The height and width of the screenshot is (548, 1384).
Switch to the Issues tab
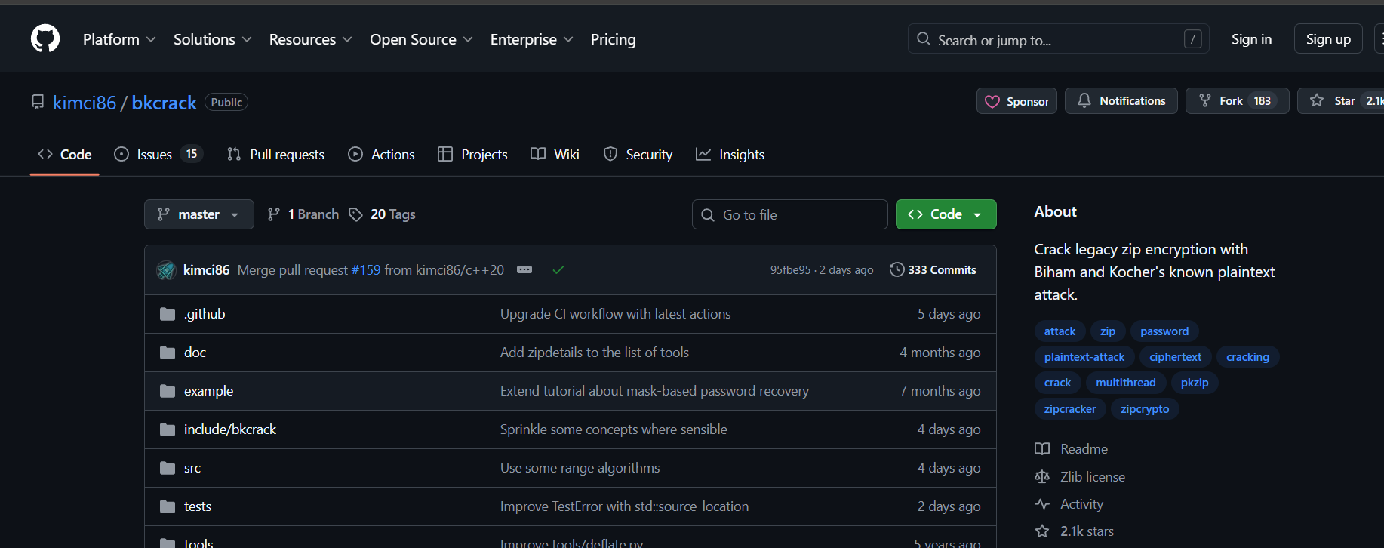click(x=158, y=154)
